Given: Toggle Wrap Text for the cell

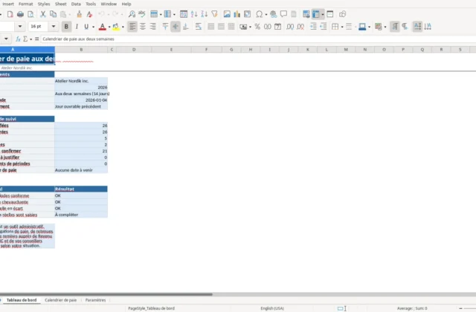Looking at the screenshot, I should (199, 27).
